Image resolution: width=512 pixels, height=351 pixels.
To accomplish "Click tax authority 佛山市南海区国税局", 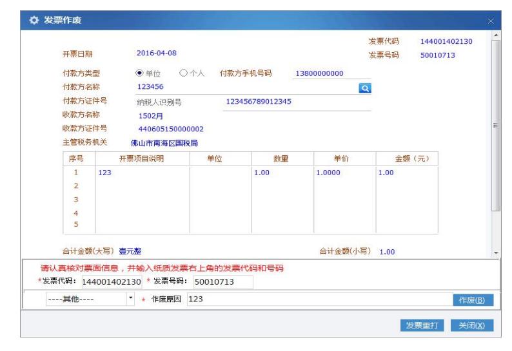I will coord(164,143).
